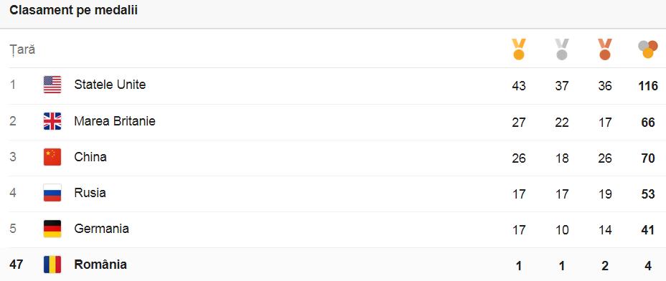Viewport: 666px width, 281px height.
Task: Click the gold medal column icon
Action: [519, 49]
